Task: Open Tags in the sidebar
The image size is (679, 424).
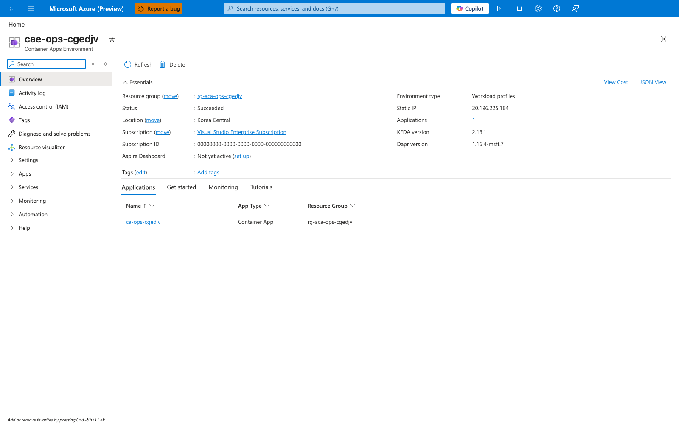Action: pos(24,120)
